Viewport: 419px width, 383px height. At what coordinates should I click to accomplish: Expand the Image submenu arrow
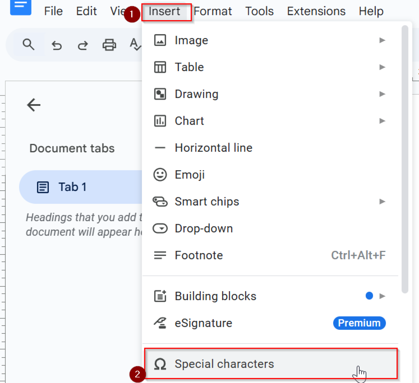pyautogui.click(x=382, y=40)
